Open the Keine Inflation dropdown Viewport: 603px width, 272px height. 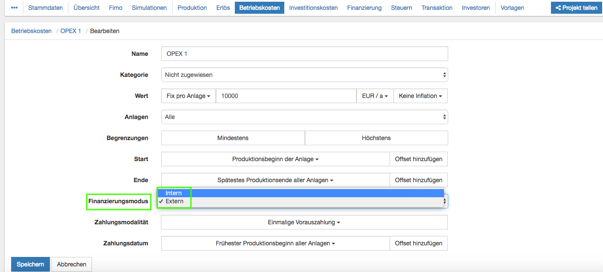coord(420,96)
